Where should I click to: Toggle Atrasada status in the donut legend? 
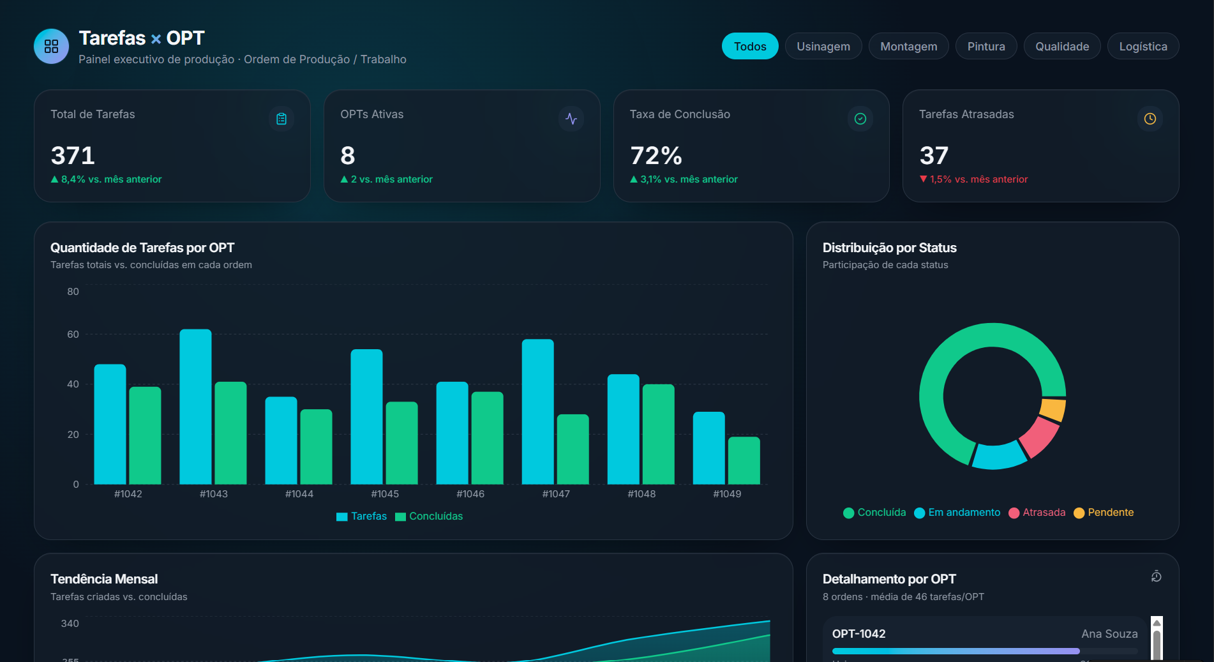(x=1037, y=513)
